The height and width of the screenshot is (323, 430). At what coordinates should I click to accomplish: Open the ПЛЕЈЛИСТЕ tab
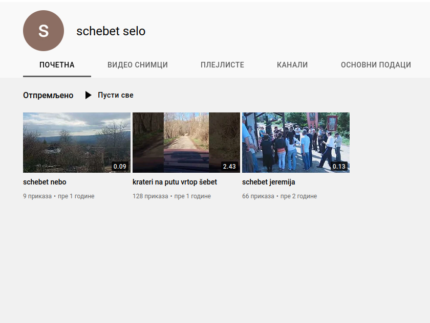click(222, 65)
